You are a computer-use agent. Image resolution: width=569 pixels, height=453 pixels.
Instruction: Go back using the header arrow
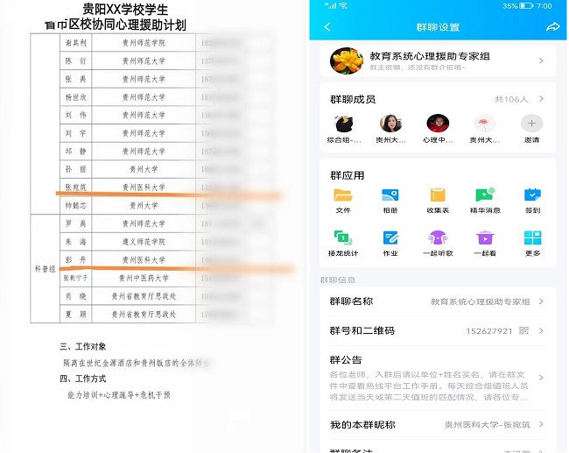(x=328, y=27)
